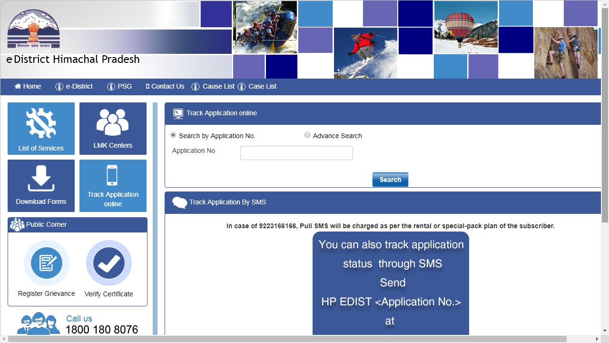Go to Home in navigation bar
The height and width of the screenshot is (343, 609).
click(28, 87)
